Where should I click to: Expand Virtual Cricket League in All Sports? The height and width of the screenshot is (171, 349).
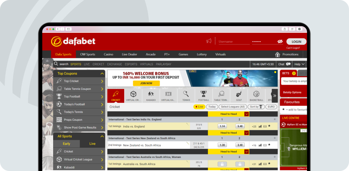pos(79,160)
